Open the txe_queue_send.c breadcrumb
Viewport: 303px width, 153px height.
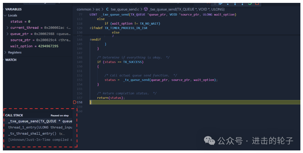point(125,9)
